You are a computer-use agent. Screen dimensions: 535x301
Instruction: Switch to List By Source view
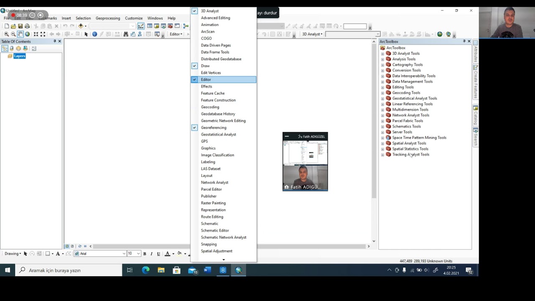12,48
